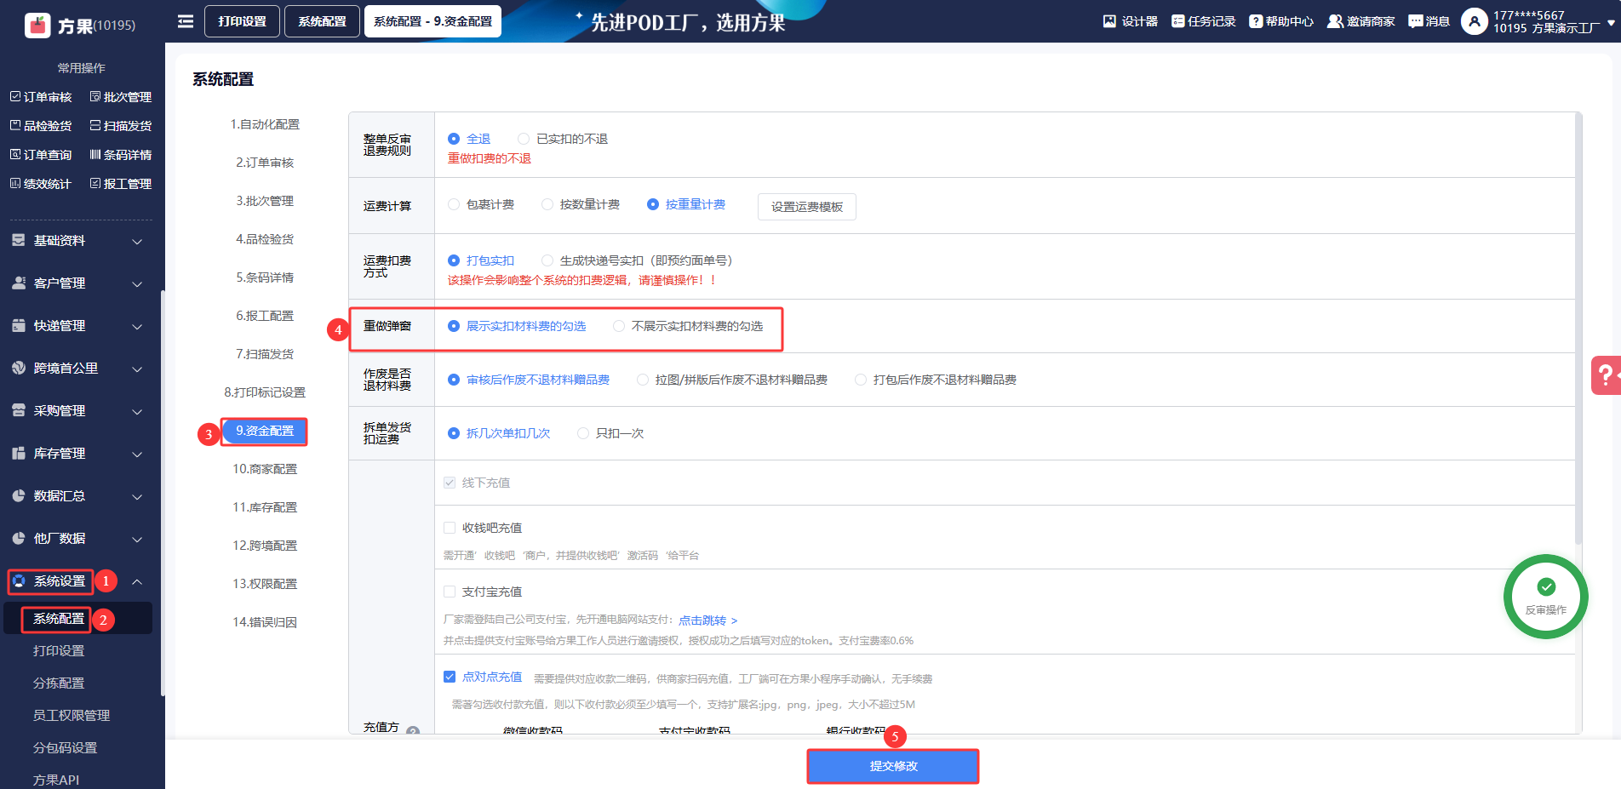
Task: Open 员工权限管理 in the sidebar
Action: 72,716
